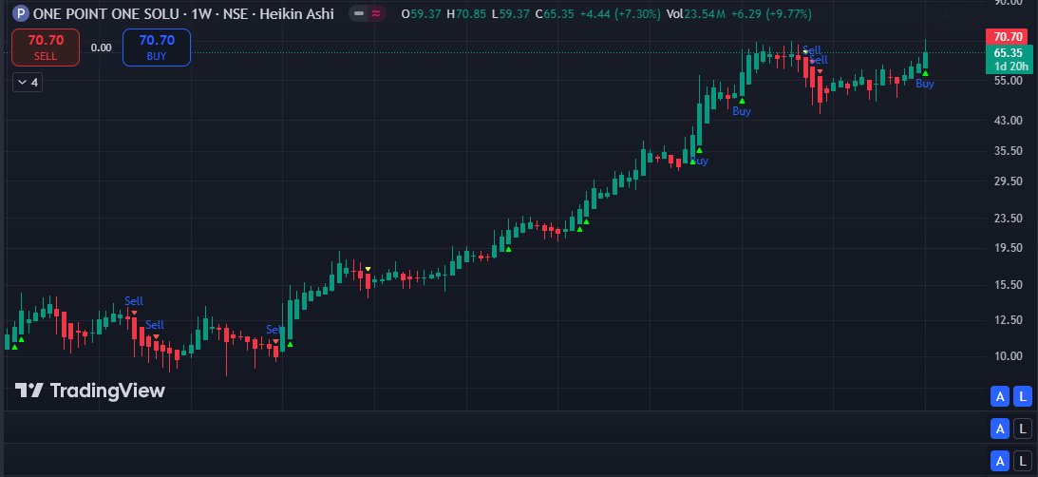The width and height of the screenshot is (1038, 477).
Task: Click the 55.00 price axis label
Action: [1009, 80]
